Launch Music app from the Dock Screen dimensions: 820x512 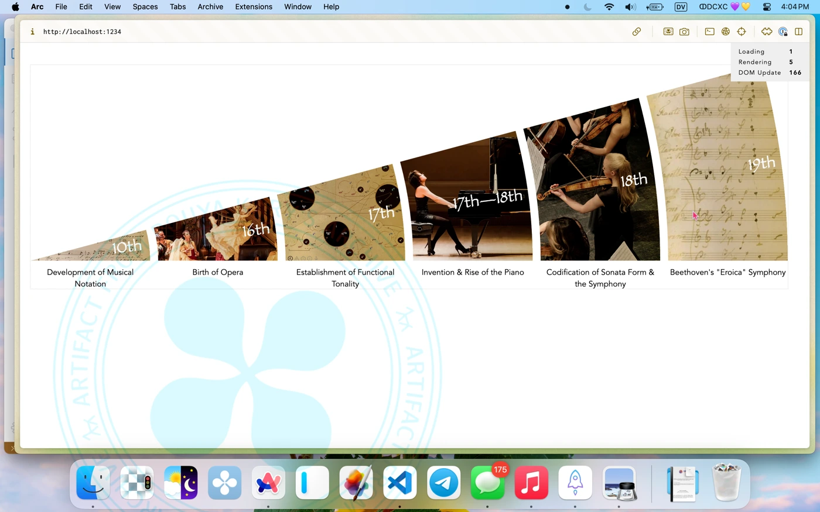tap(531, 483)
